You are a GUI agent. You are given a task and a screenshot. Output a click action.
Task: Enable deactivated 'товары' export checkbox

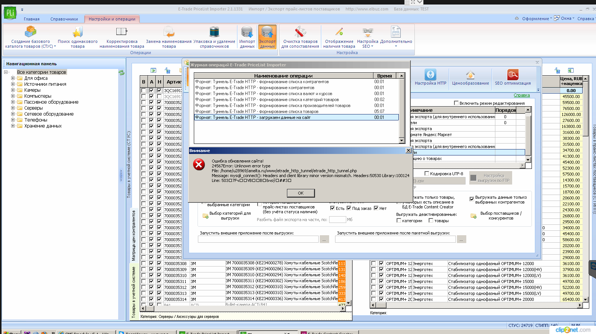(x=431, y=221)
